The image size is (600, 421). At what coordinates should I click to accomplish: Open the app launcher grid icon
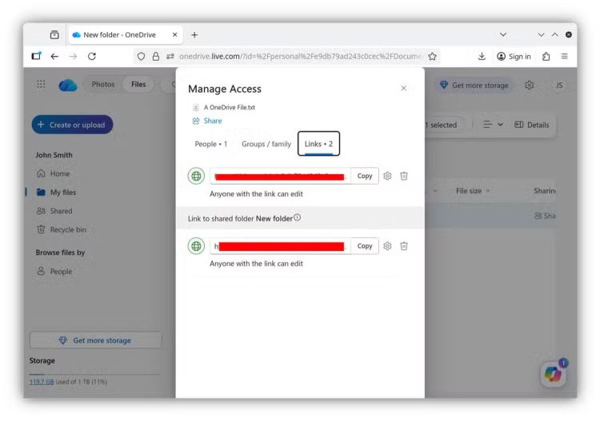[x=41, y=85]
